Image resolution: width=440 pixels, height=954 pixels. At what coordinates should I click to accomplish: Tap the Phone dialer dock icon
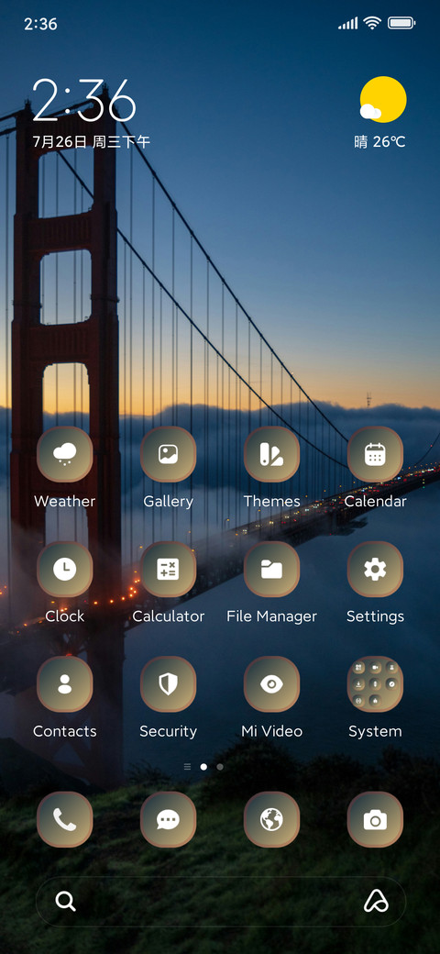click(64, 819)
